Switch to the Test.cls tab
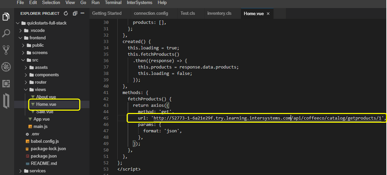This screenshot has height=175, width=387. coord(187,13)
